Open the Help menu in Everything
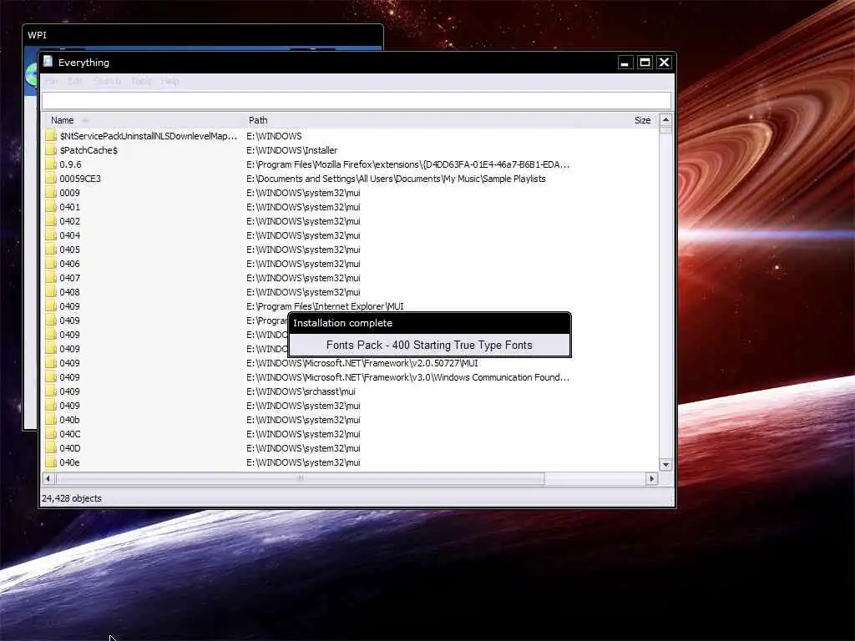Image resolution: width=855 pixels, height=641 pixels. tap(169, 81)
